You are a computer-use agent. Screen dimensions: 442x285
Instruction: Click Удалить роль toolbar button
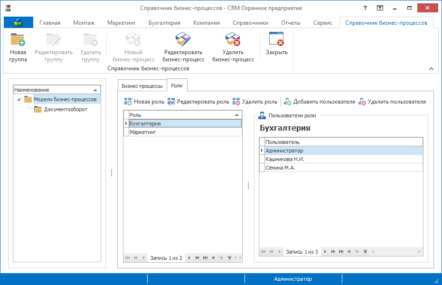(255, 102)
